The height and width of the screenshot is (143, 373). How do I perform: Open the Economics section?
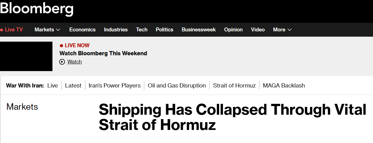point(82,30)
